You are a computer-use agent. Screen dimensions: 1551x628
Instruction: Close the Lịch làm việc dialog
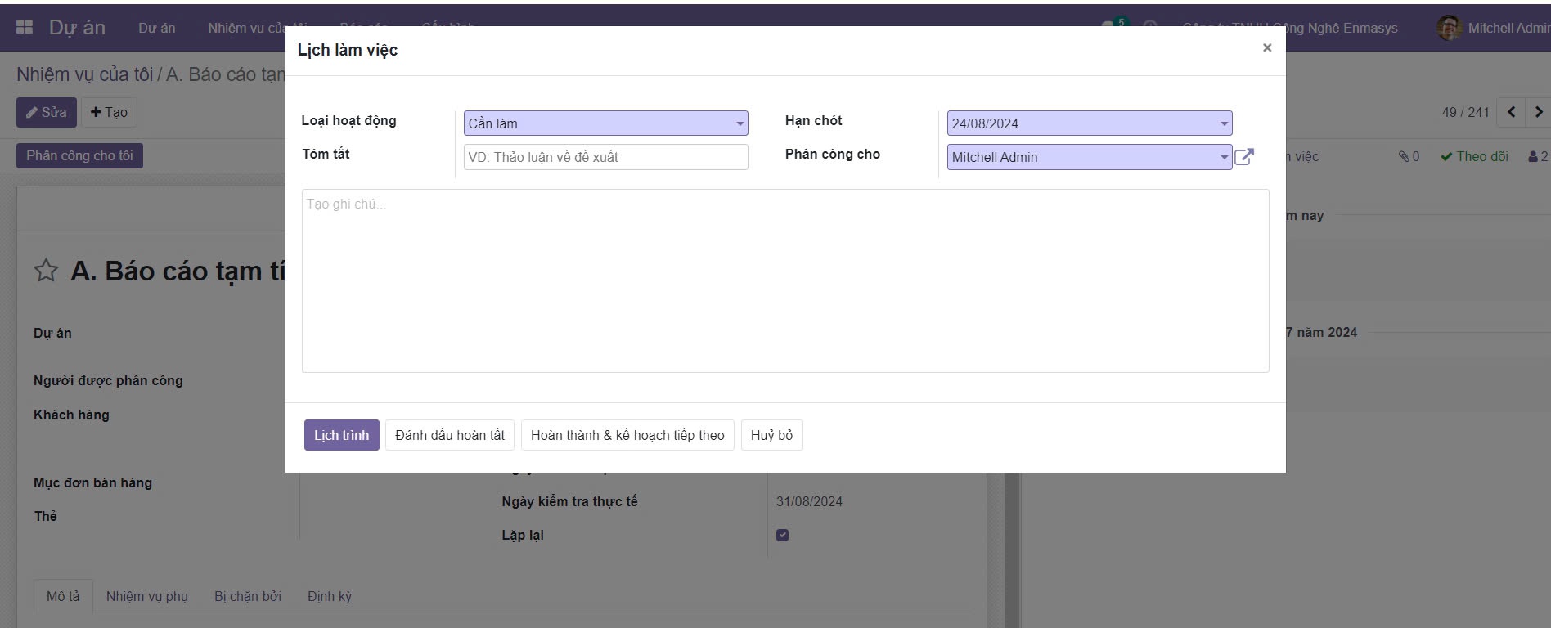[1266, 48]
